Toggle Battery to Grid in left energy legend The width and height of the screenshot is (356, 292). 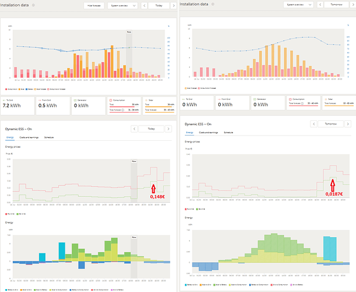[12, 290]
